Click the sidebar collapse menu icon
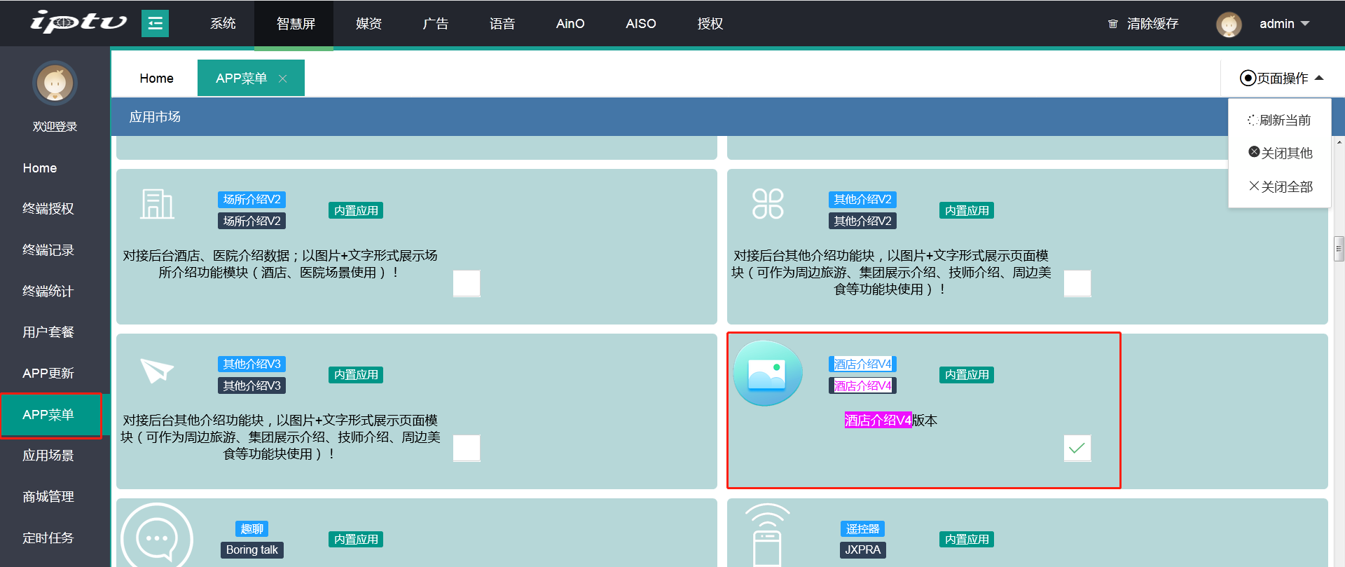The height and width of the screenshot is (567, 1345). (155, 24)
